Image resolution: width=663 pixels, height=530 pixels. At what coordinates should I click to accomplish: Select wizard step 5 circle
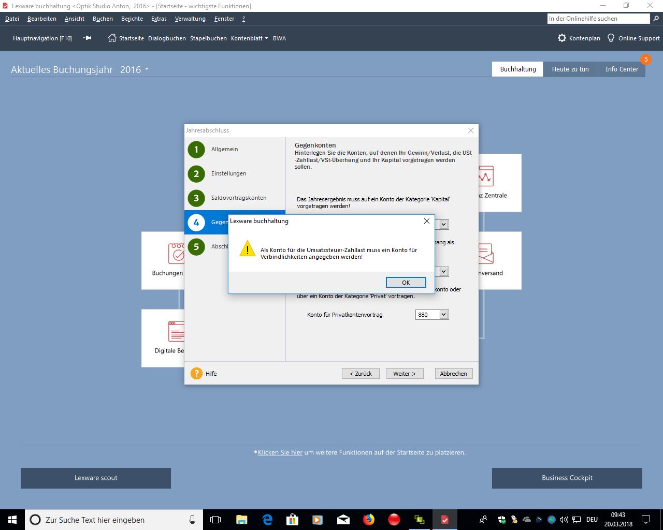[196, 247]
